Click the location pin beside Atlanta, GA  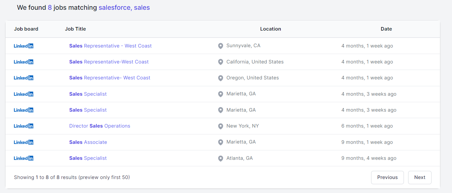[221, 159]
